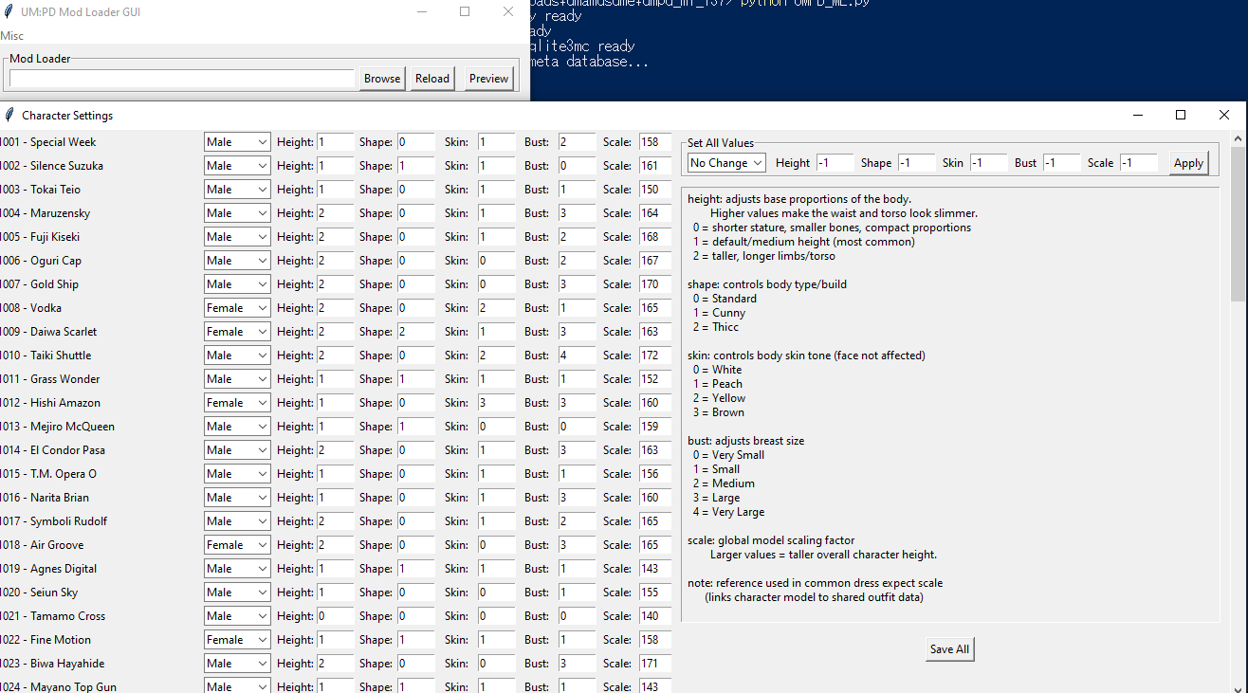Click the Reload button

[432, 79]
